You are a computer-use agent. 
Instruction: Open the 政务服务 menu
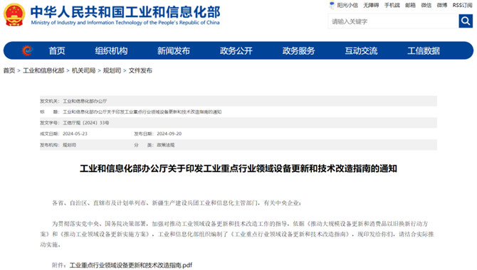(x=298, y=50)
